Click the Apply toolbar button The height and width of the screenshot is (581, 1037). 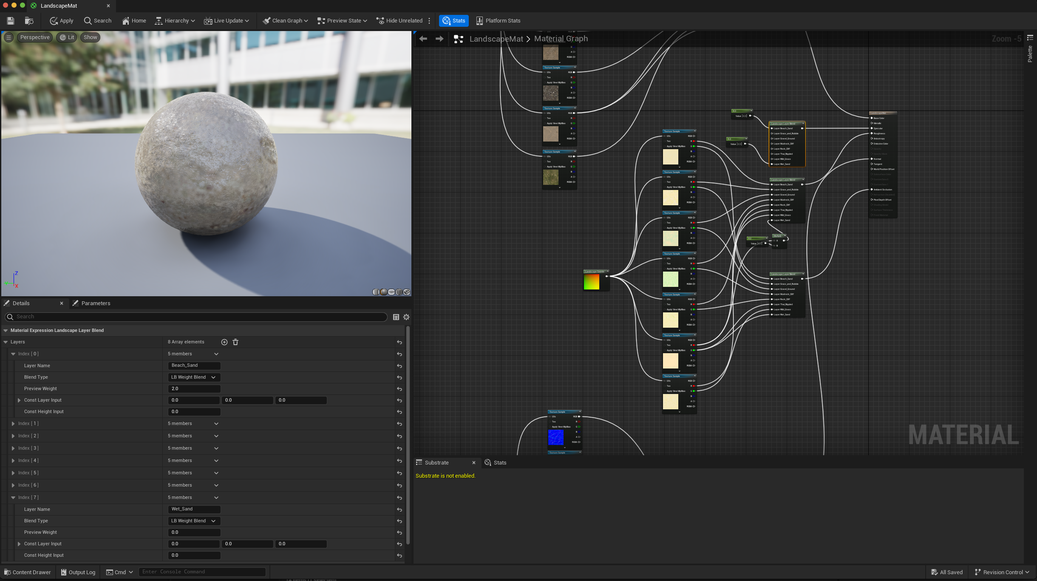pyautogui.click(x=61, y=20)
